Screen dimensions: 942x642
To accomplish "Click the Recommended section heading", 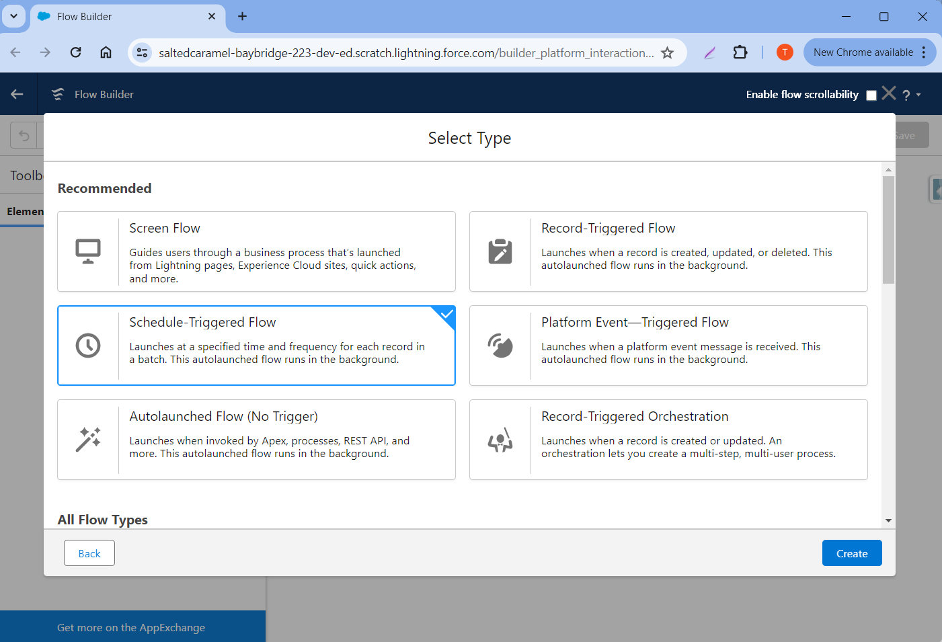I will click(x=105, y=188).
